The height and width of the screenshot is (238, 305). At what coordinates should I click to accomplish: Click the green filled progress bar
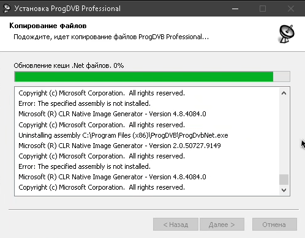point(144,76)
